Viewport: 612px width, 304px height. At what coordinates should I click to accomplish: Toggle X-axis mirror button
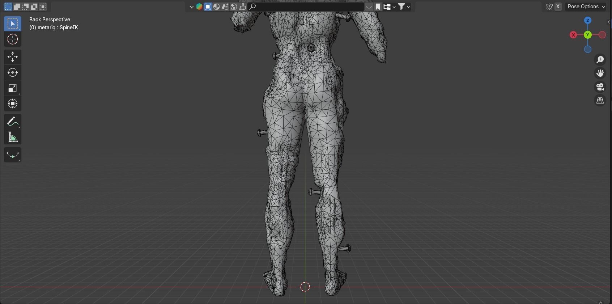(558, 7)
